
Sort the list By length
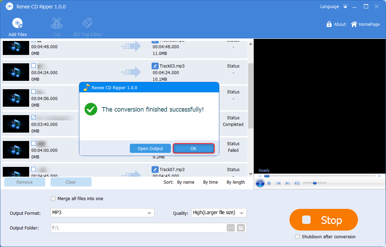pyautogui.click(x=235, y=182)
